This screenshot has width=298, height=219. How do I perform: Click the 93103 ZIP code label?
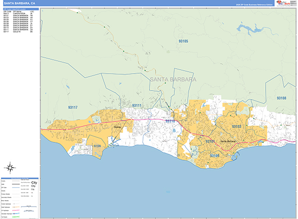(236, 127)
